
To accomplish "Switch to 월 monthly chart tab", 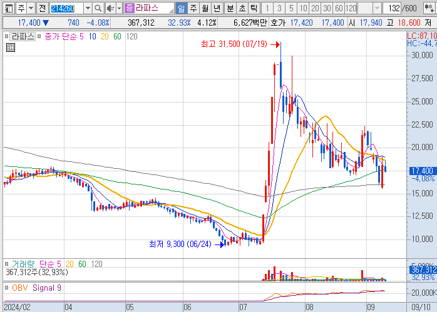I will click(x=205, y=8).
